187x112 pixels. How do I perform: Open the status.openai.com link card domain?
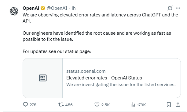[86, 71]
